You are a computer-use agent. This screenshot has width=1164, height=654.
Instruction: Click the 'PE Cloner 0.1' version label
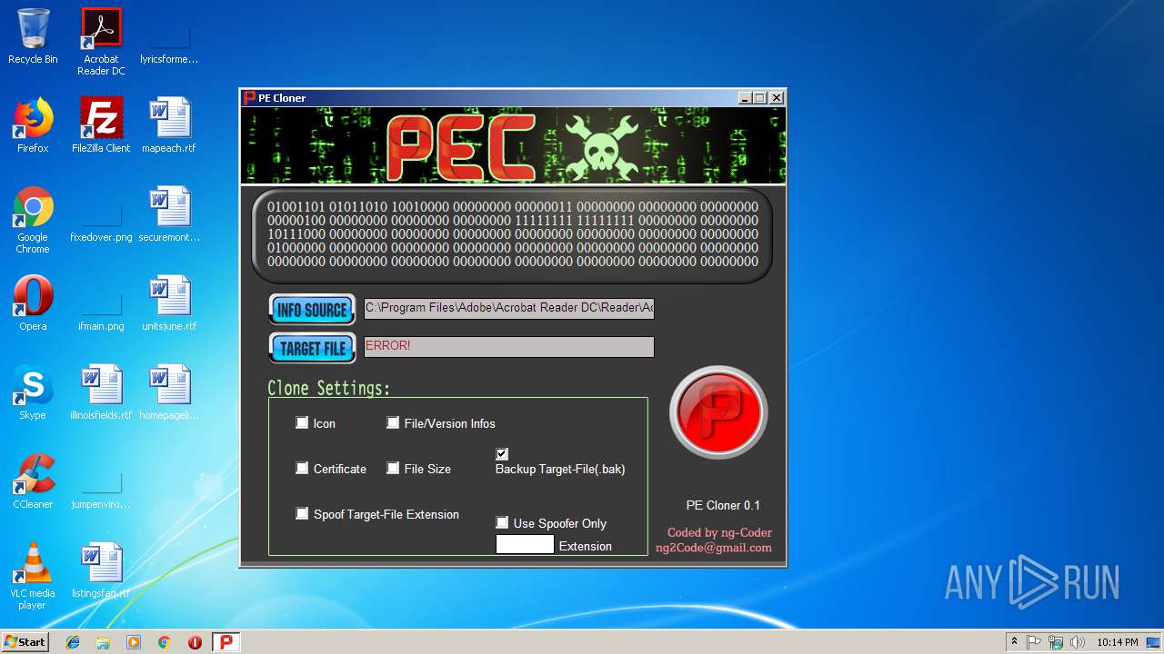[723, 505]
